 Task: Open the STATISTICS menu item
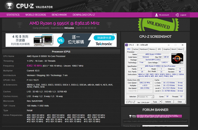click(13, 15)
